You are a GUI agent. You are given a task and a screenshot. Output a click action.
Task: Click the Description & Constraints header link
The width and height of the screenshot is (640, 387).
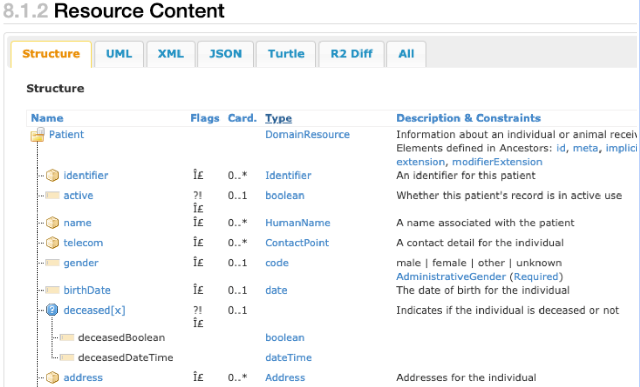point(468,118)
